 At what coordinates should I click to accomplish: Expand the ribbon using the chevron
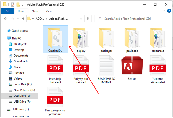click(164, 11)
